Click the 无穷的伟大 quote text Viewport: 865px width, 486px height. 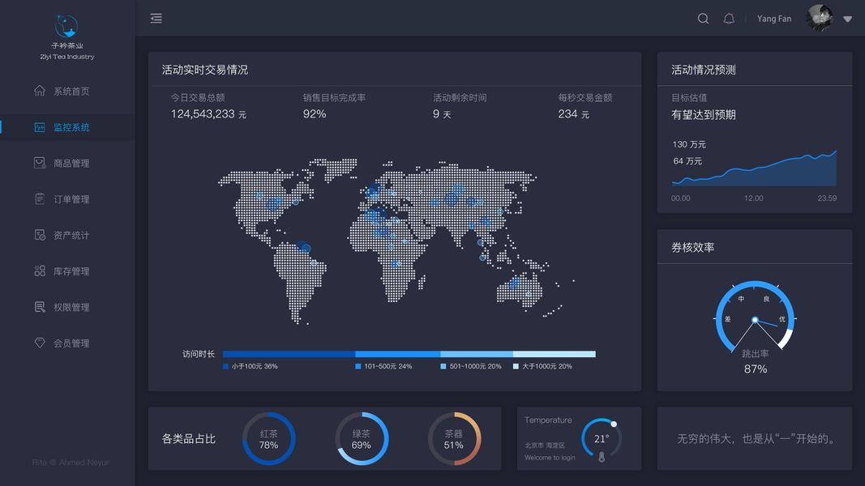(755, 438)
